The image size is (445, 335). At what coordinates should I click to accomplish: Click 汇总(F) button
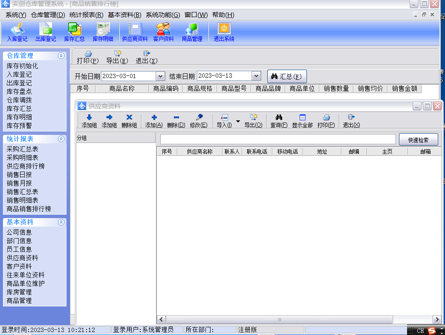[x=287, y=76]
